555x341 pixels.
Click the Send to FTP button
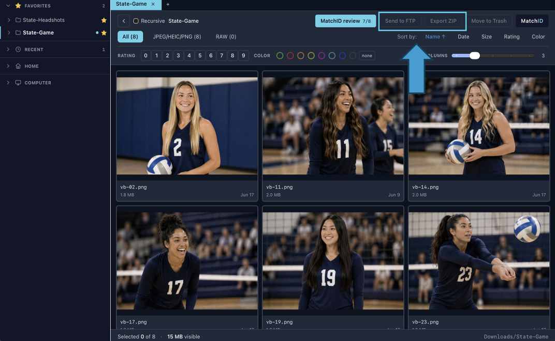[400, 21]
